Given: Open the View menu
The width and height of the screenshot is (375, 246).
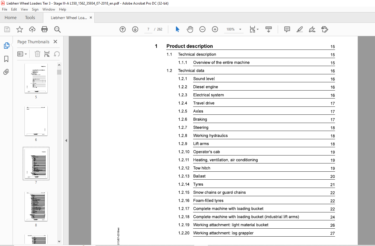Looking at the screenshot, I should 24,9.
